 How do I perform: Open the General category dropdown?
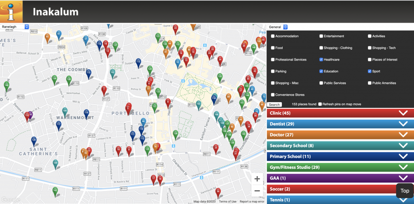[277, 27]
